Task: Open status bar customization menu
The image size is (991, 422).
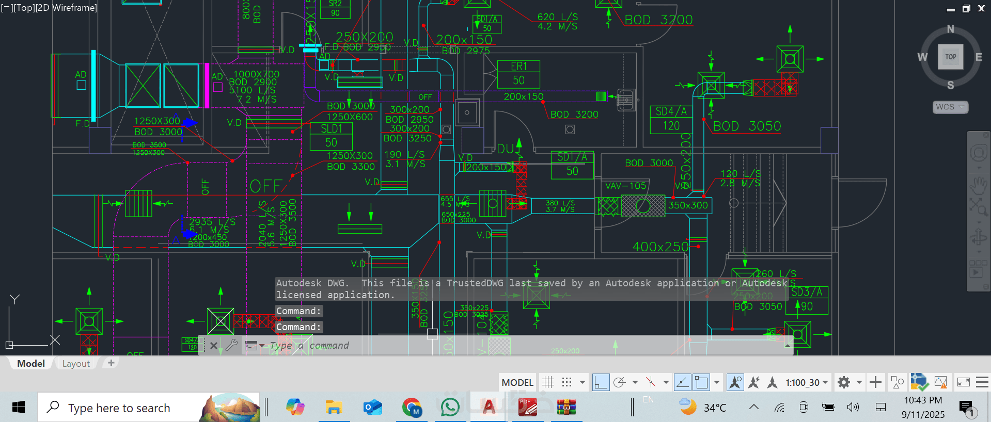Action: (982, 382)
